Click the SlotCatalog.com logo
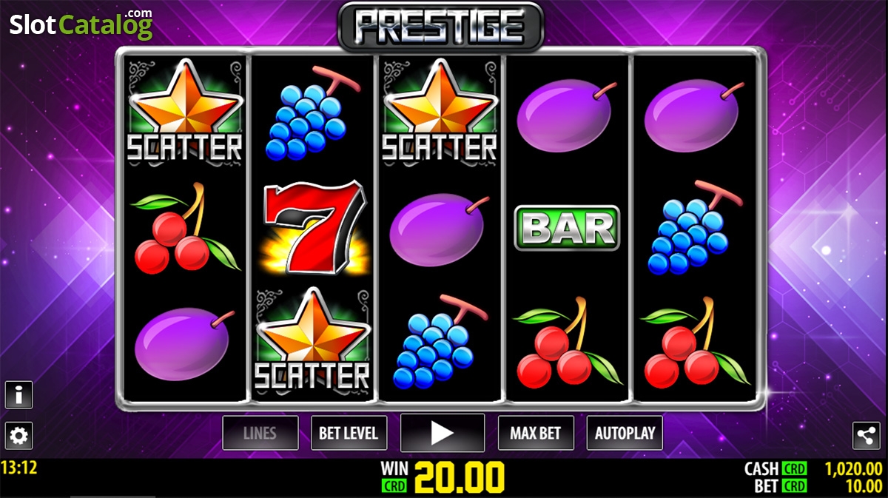The width and height of the screenshot is (888, 498). (x=81, y=25)
